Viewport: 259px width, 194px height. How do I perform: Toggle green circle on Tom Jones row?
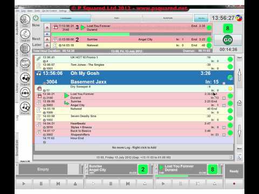click(x=230, y=67)
